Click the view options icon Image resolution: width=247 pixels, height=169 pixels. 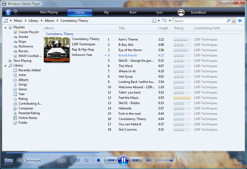click(164, 20)
